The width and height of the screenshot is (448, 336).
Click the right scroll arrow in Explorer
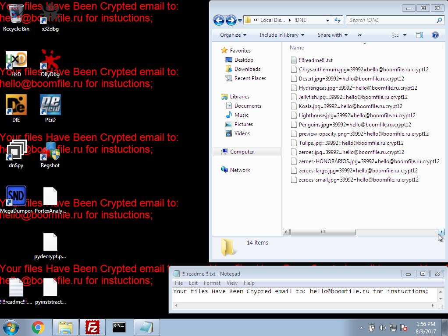click(x=441, y=232)
